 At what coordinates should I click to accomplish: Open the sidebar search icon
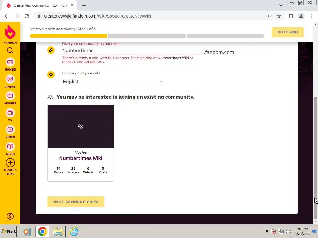[x=10, y=51]
